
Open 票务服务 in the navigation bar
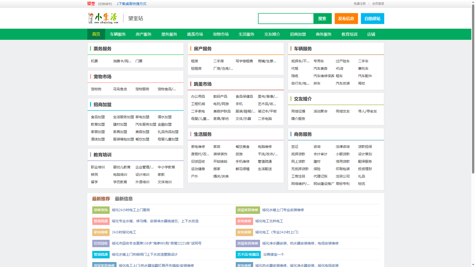pos(169,34)
